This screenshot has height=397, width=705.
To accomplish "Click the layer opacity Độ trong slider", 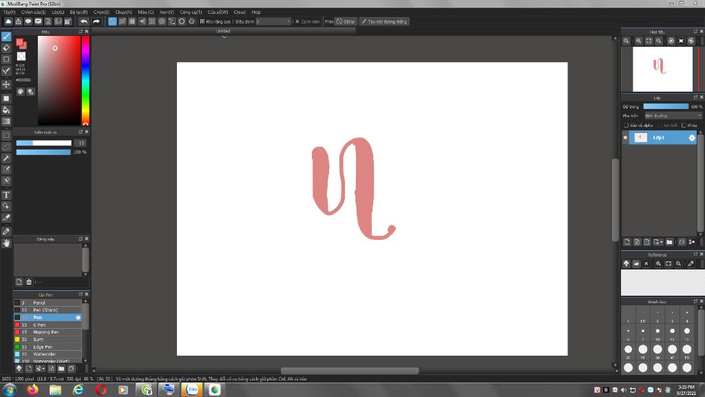I will pyautogui.click(x=666, y=107).
